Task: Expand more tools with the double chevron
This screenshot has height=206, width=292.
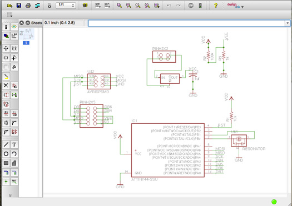Action: point(10,195)
